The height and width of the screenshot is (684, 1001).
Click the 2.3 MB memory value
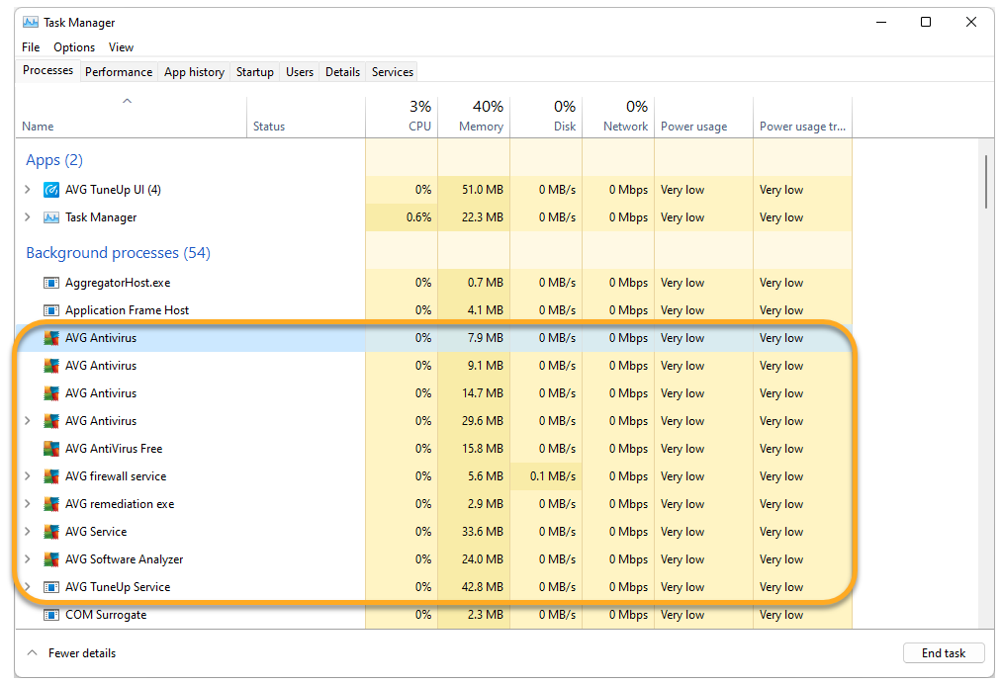pos(486,615)
